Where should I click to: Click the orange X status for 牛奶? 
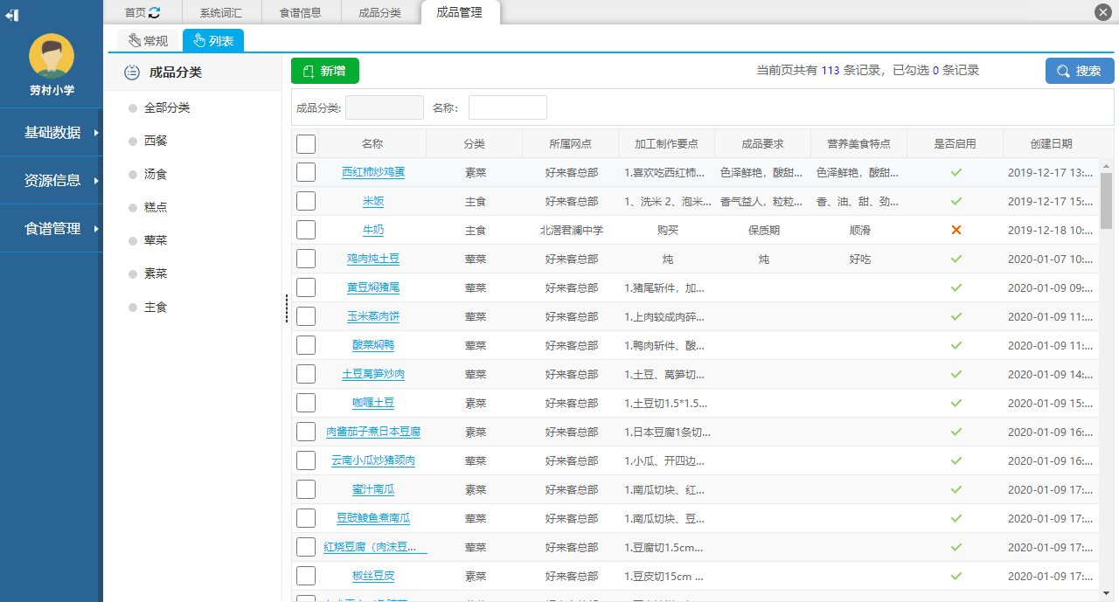[956, 230]
